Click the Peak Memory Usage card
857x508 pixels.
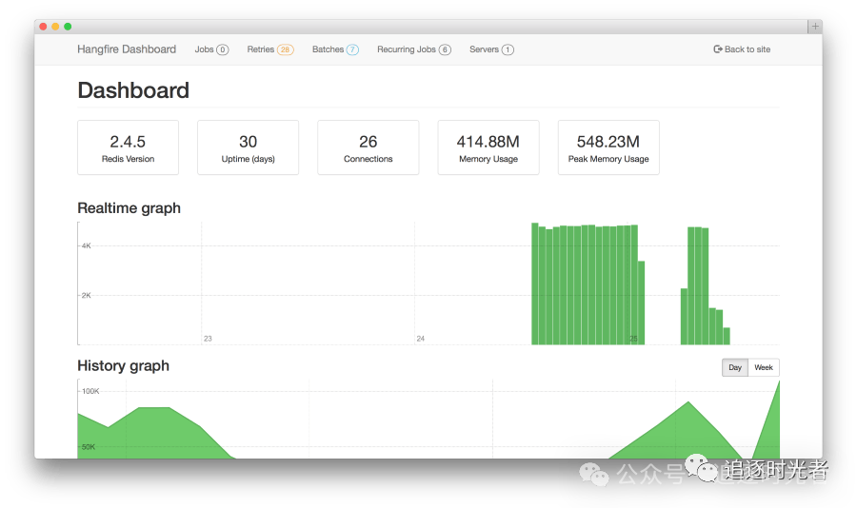[608, 147]
